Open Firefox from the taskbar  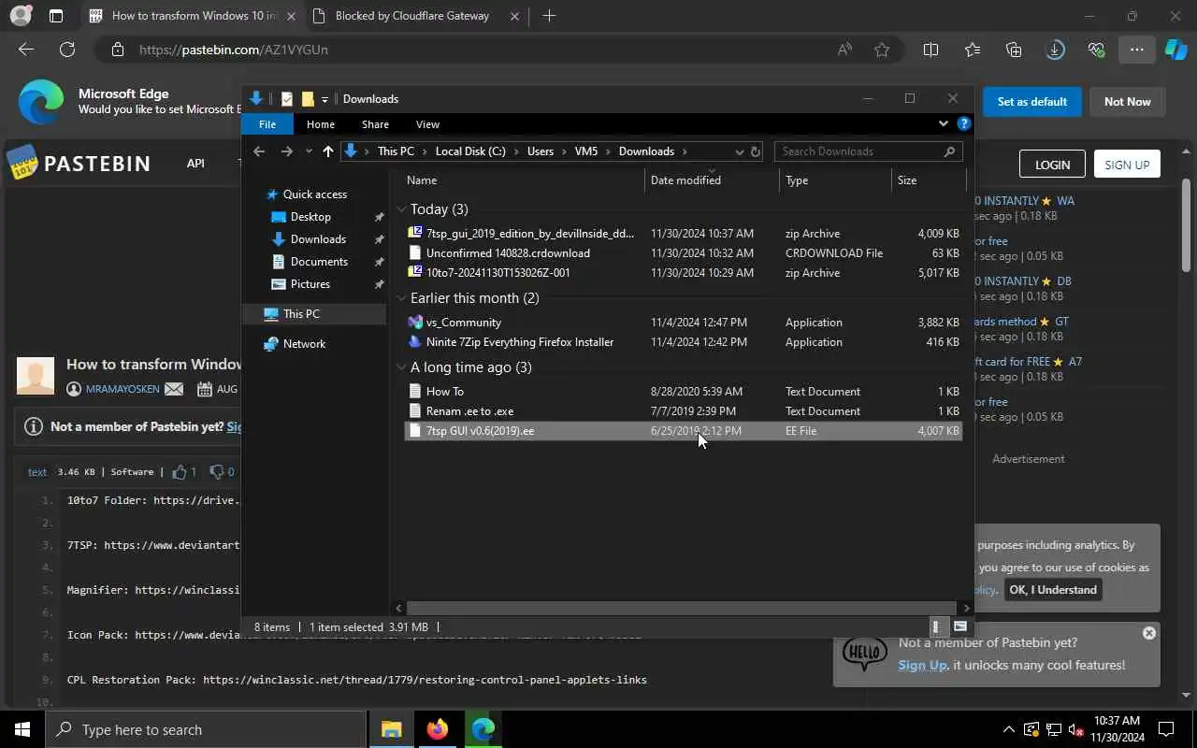point(437,729)
